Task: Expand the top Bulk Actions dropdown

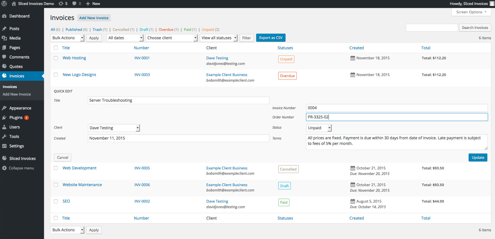Action: pyautogui.click(x=67, y=38)
